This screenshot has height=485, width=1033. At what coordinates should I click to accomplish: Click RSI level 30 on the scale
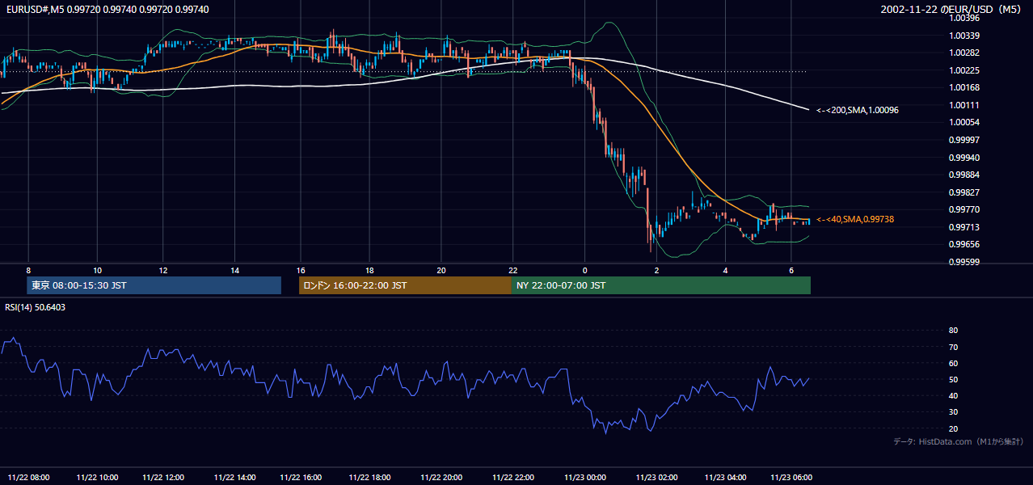coord(953,412)
